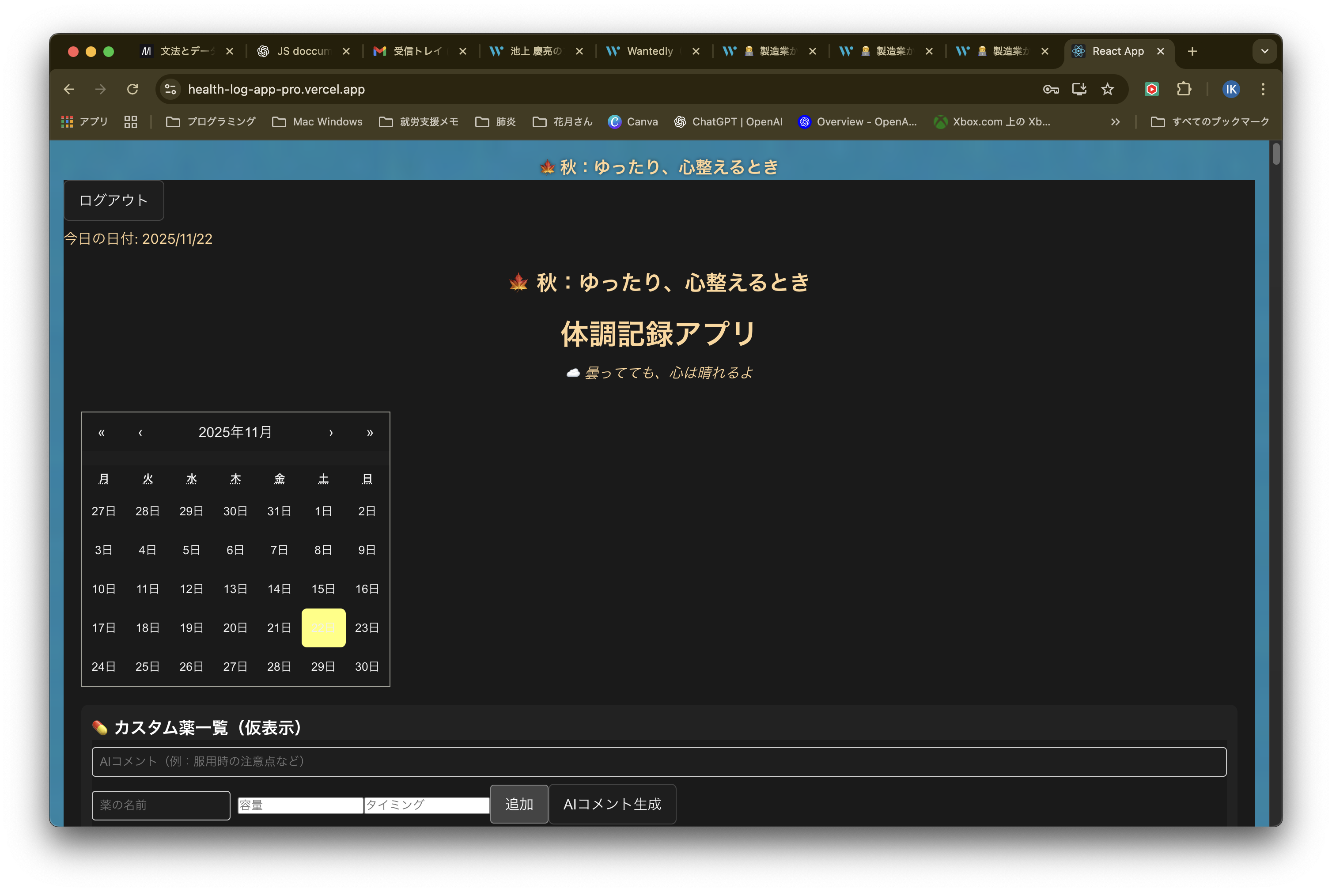The image size is (1332, 892).
Task: Click the AIコメント生成 button
Action: tap(612, 804)
